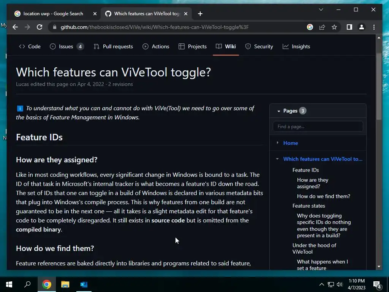
Task: Open the notification center icon
Action: coord(377,285)
